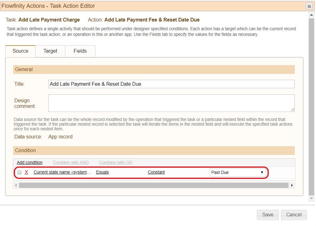Click the Design comment text area
Screen dimensions: 316x226
coord(171,103)
